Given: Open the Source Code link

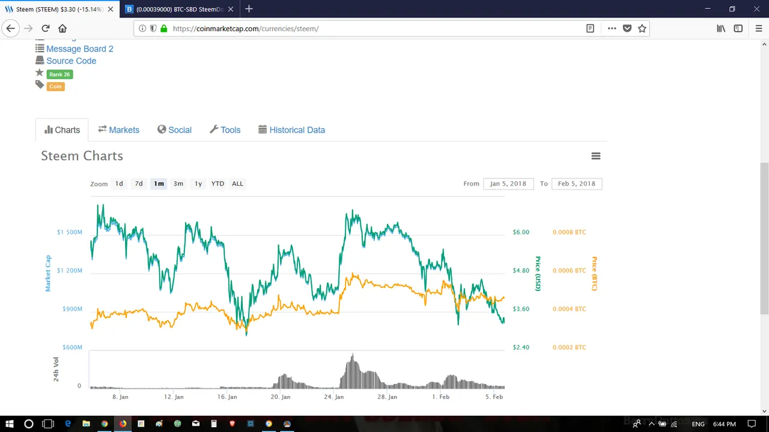Looking at the screenshot, I should pyautogui.click(x=71, y=61).
